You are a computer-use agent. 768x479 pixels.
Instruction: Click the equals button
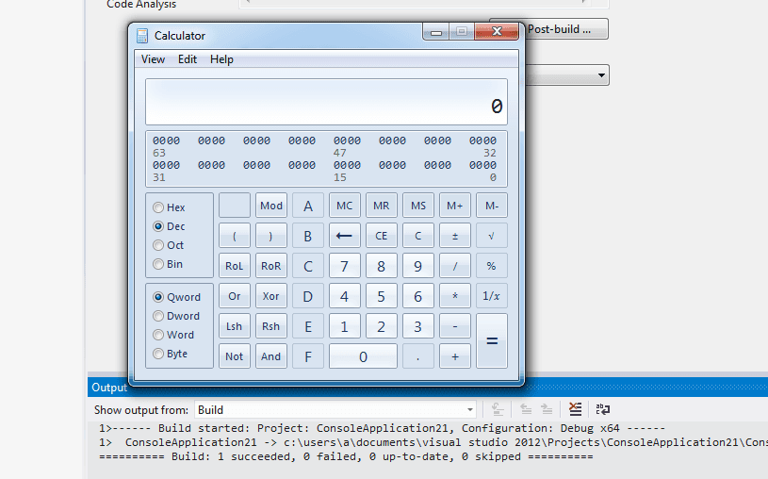(491, 340)
